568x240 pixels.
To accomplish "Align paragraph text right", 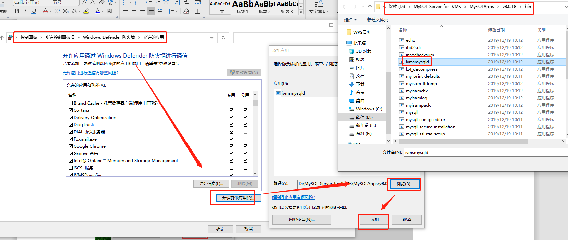I will 142,11.
